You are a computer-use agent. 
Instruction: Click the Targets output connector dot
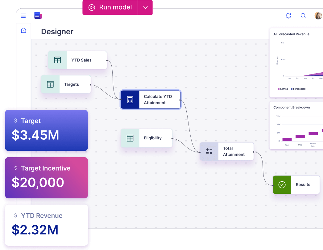tap(91, 85)
